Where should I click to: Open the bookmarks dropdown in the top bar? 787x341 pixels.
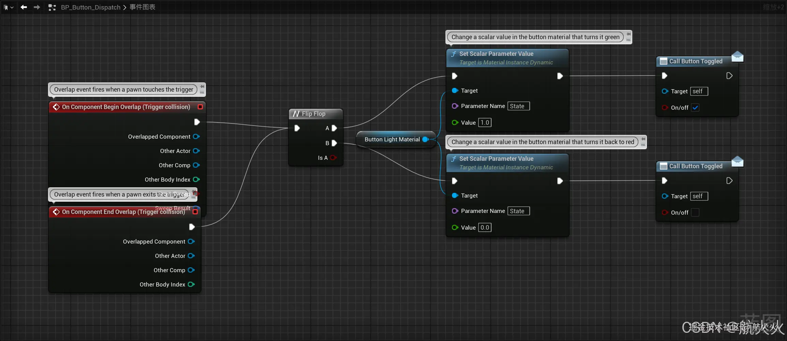[8, 7]
